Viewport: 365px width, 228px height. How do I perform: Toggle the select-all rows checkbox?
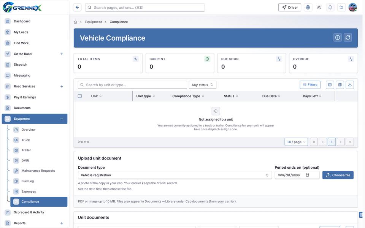point(80,96)
